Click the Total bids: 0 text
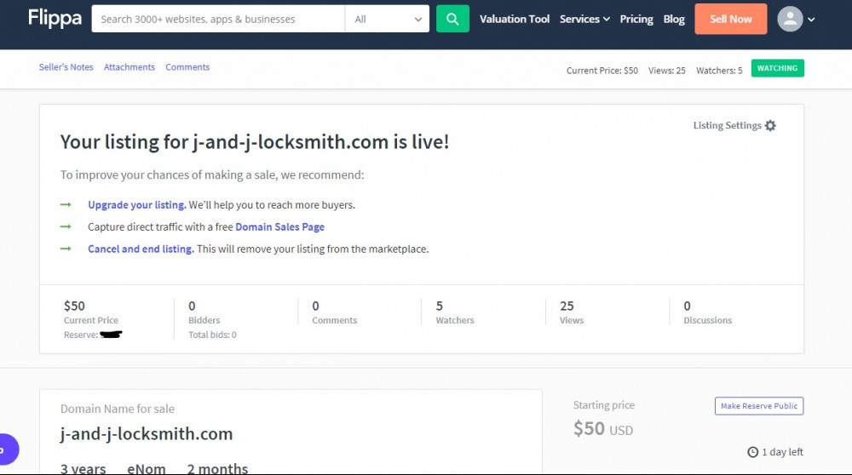 pyautogui.click(x=212, y=335)
